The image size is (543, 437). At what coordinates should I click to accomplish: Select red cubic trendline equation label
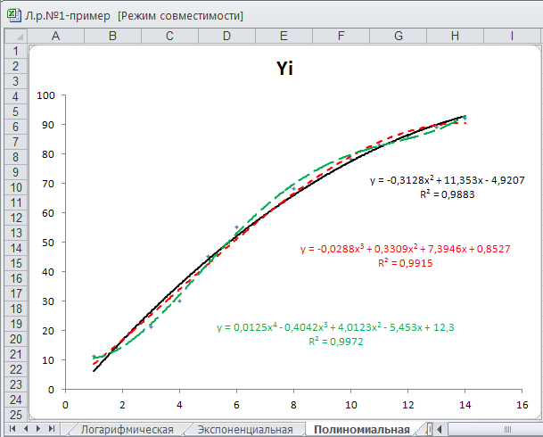(405, 249)
